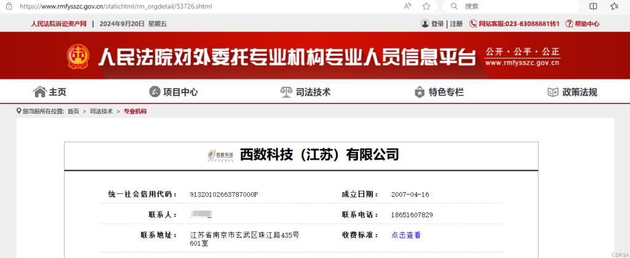The height and width of the screenshot is (258, 630).
Task: Click the page URL in address bar
Action: pyautogui.click(x=116, y=6)
